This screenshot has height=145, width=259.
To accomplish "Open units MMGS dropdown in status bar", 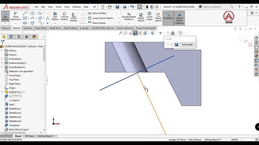I will click(242, 140).
